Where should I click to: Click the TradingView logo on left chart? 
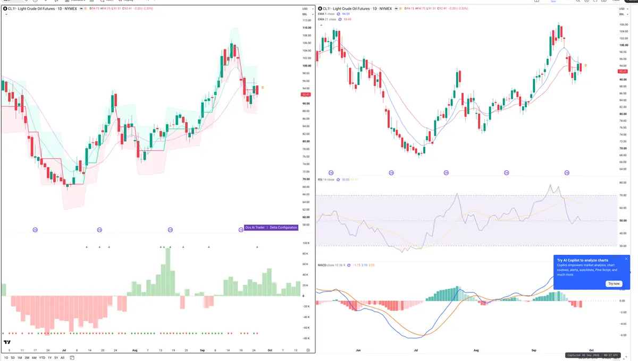[7, 342]
